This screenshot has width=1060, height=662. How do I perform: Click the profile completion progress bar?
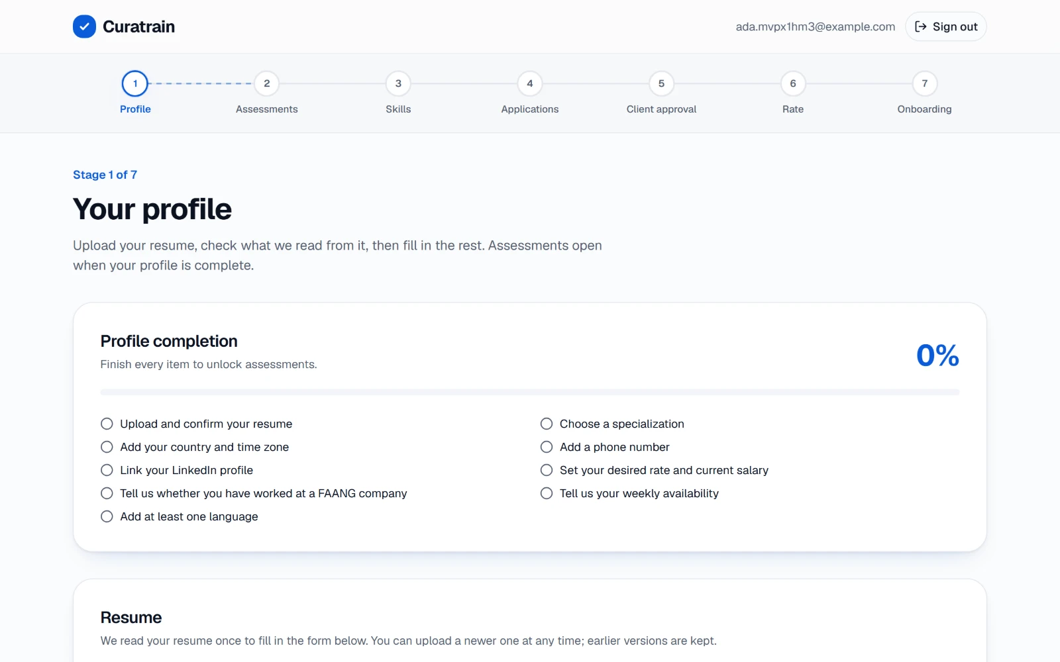530,393
